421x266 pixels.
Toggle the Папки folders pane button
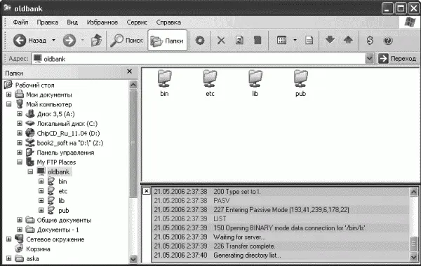[167, 41]
